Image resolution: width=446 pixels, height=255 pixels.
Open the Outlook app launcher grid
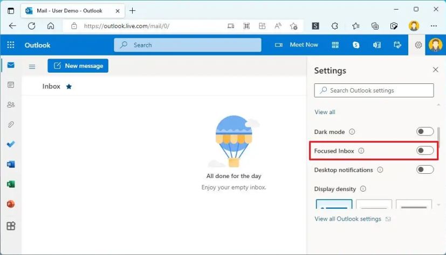[x=11, y=45]
